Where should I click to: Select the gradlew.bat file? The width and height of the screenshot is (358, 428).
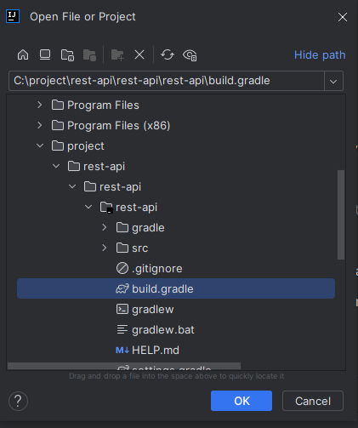tap(176, 330)
